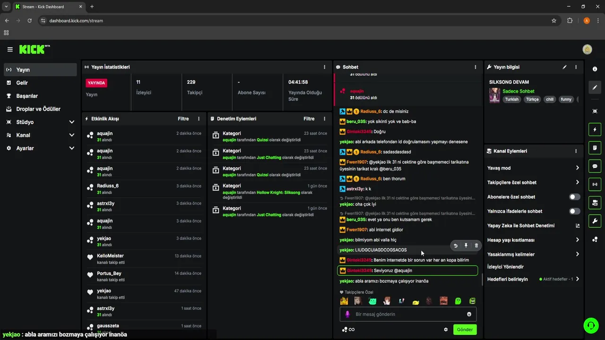
Task: Toggle the wrench widget icon in the right sidebar
Action: pos(595,221)
